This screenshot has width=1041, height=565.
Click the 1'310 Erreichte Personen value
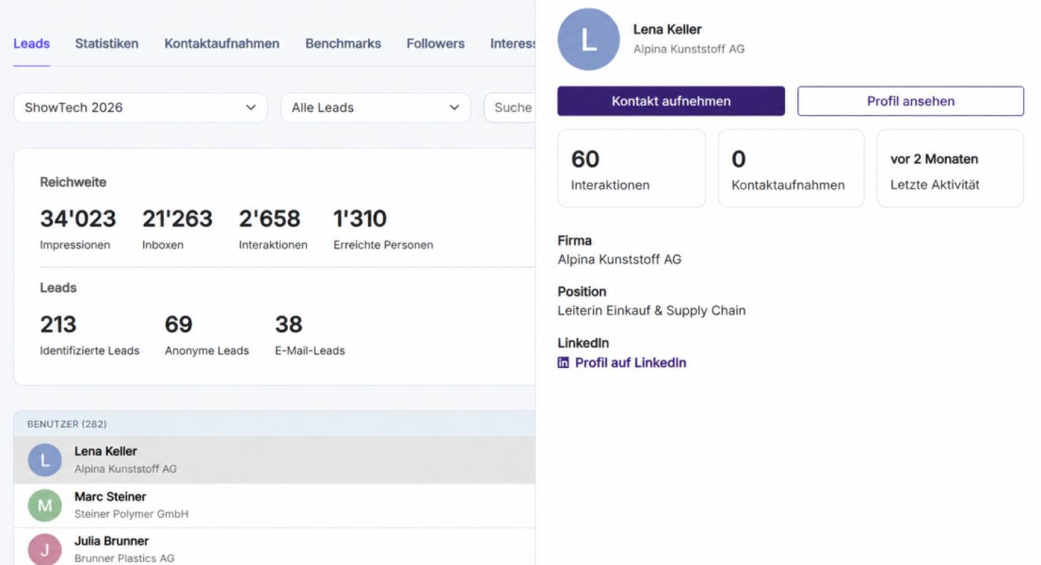360,218
